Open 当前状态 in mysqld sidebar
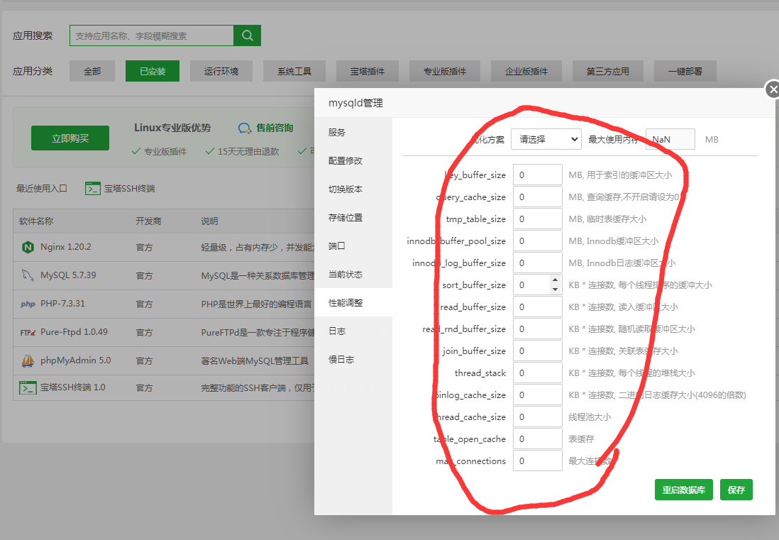Viewport: 779px width, 540px height. [353, 274]
